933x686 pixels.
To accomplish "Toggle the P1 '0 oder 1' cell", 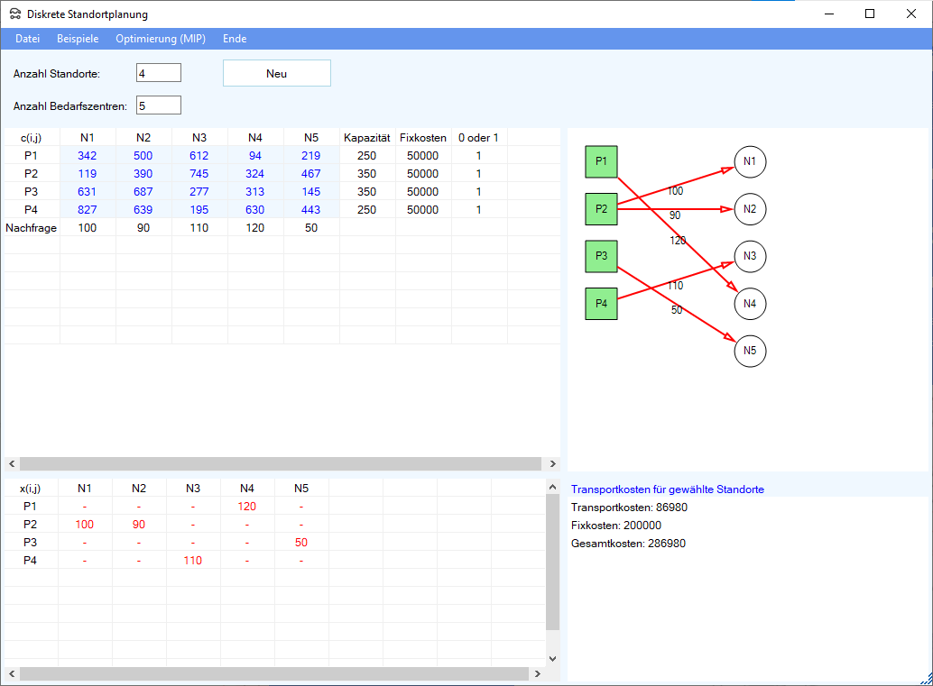I will click(479, 155).
